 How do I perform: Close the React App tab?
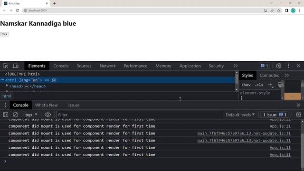tap(47, 3)
